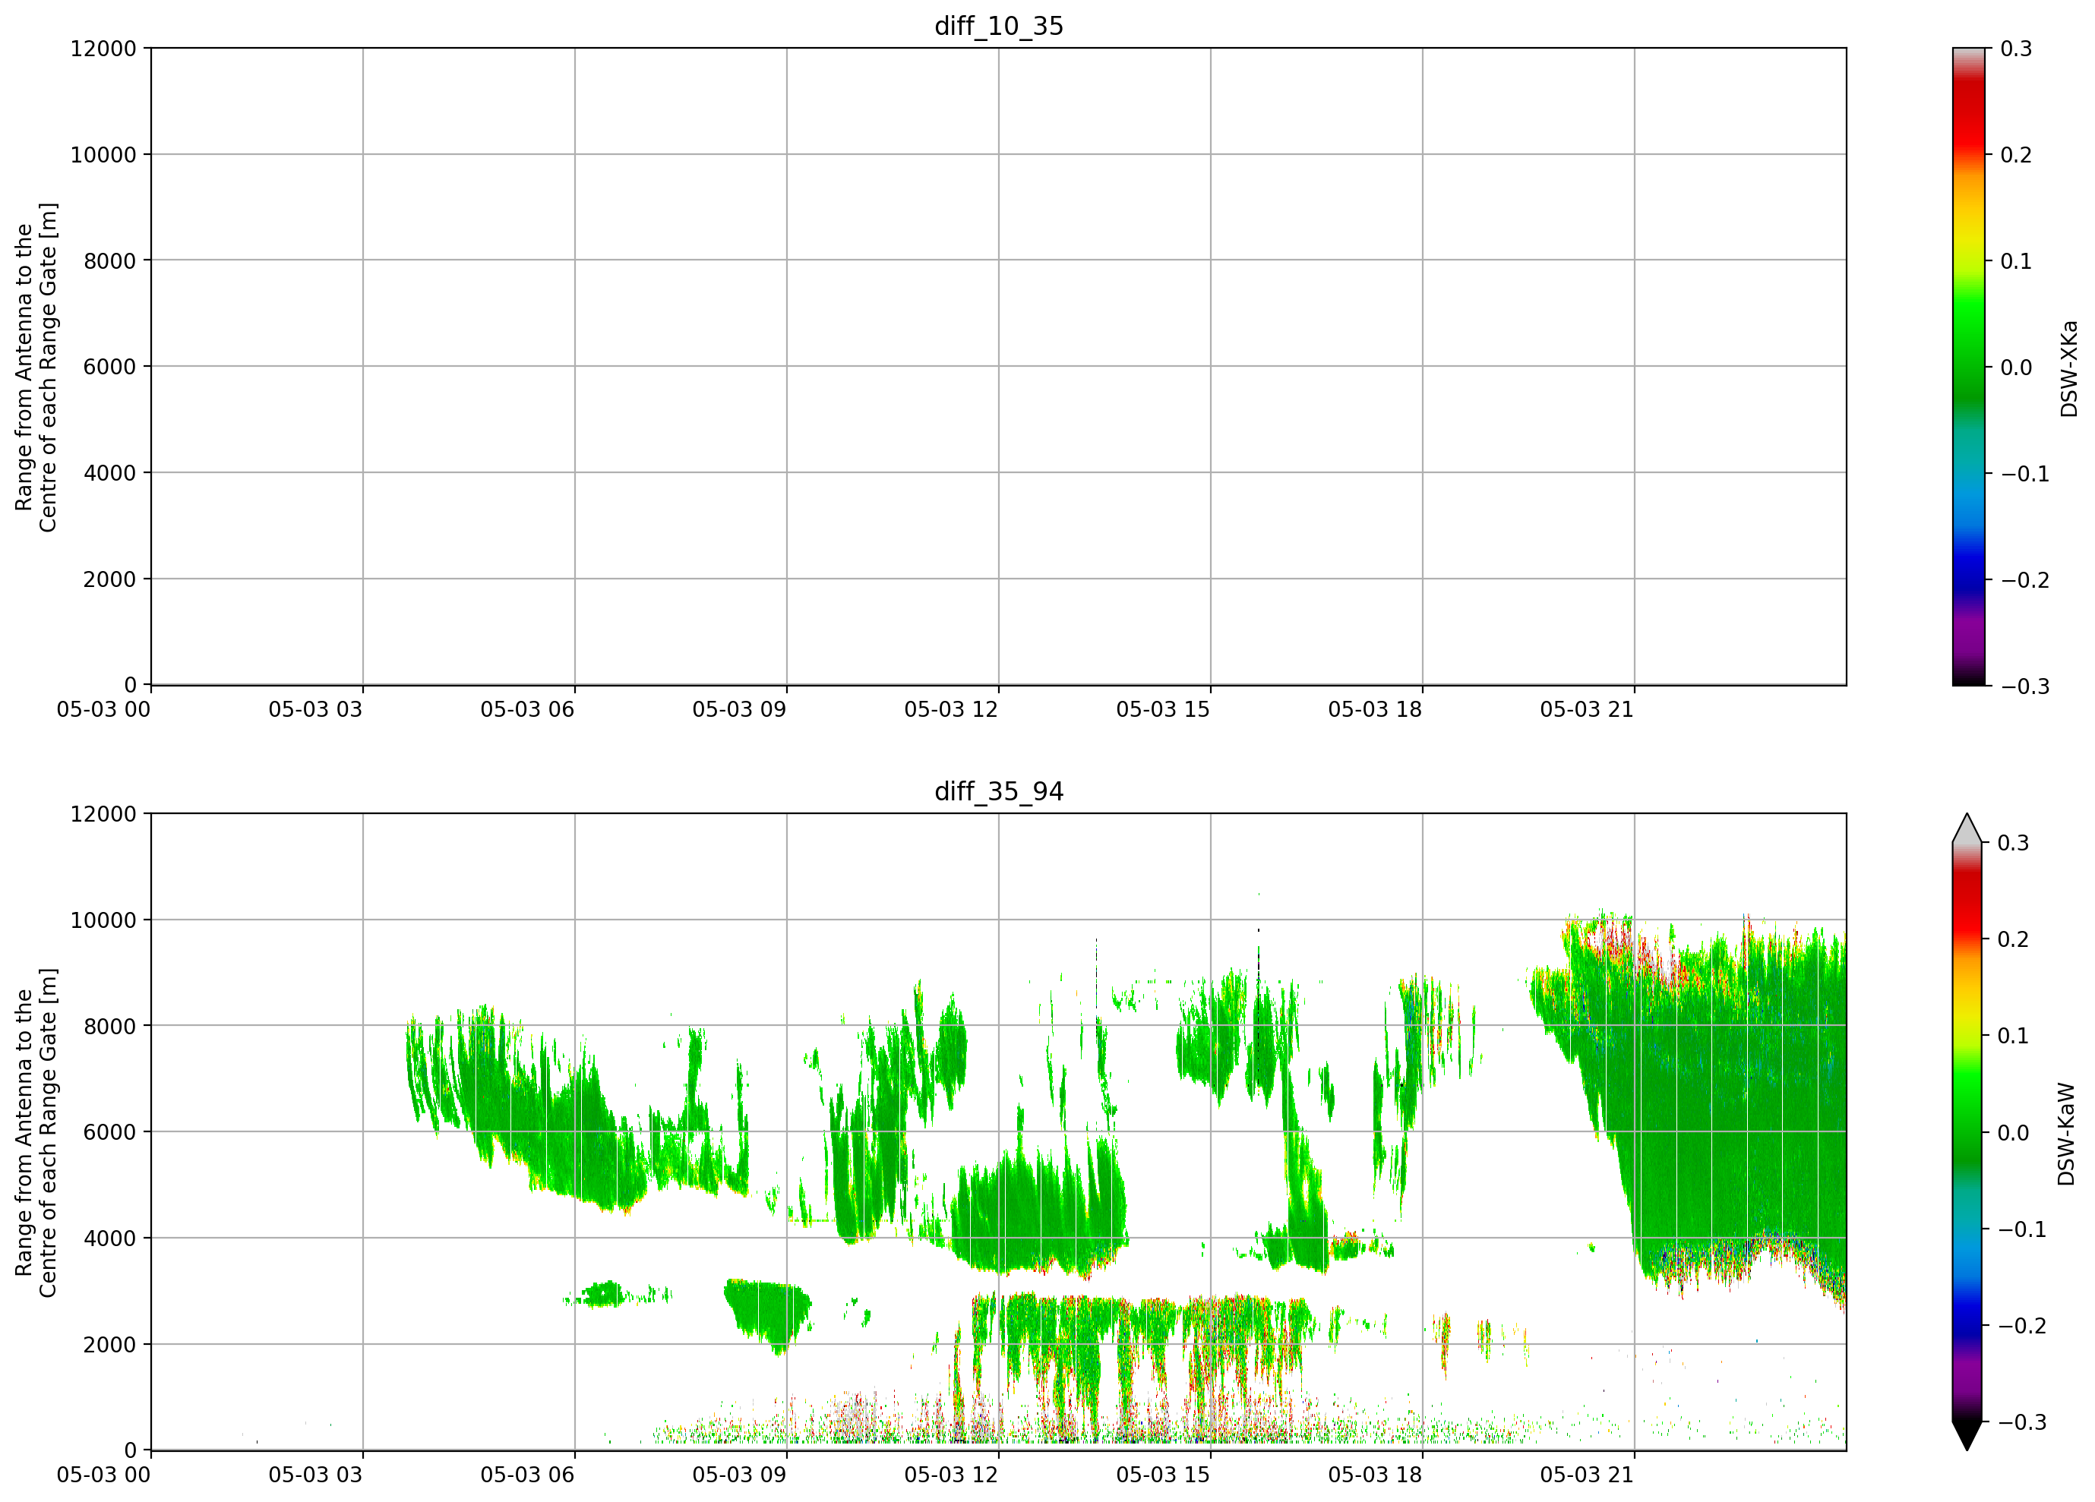2095x1502 pixels.
Task: Click the 6000 y-tick in diff_10_35 plot
Action: coord(110,367)
